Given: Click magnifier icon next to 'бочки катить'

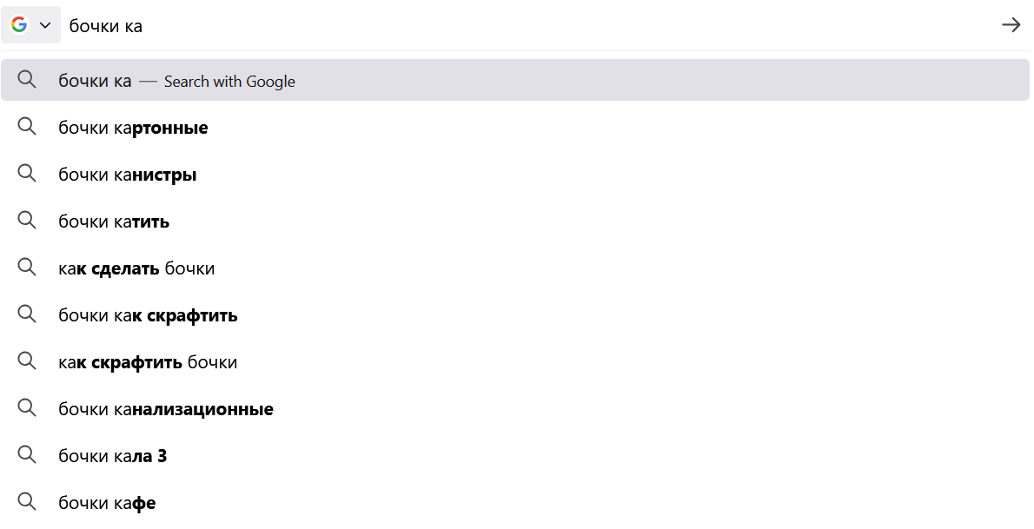Looking at the screenshot, I should tap(27, 221).
